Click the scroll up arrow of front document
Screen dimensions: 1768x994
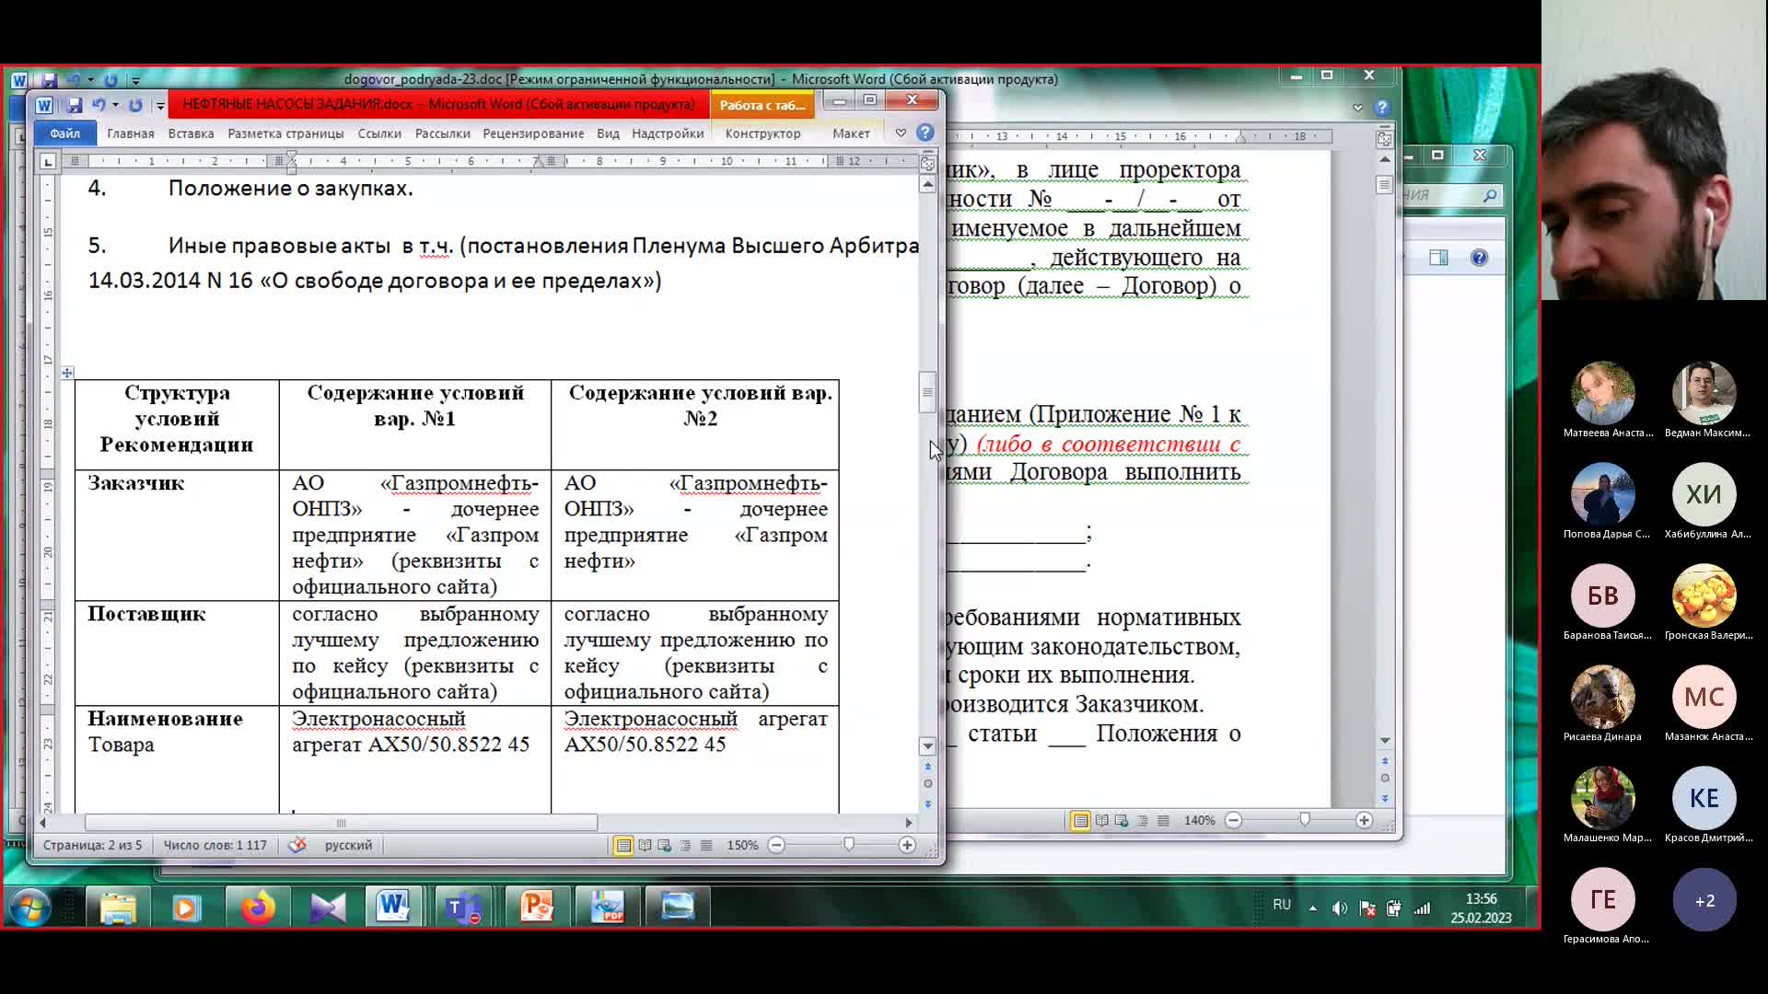927,184
